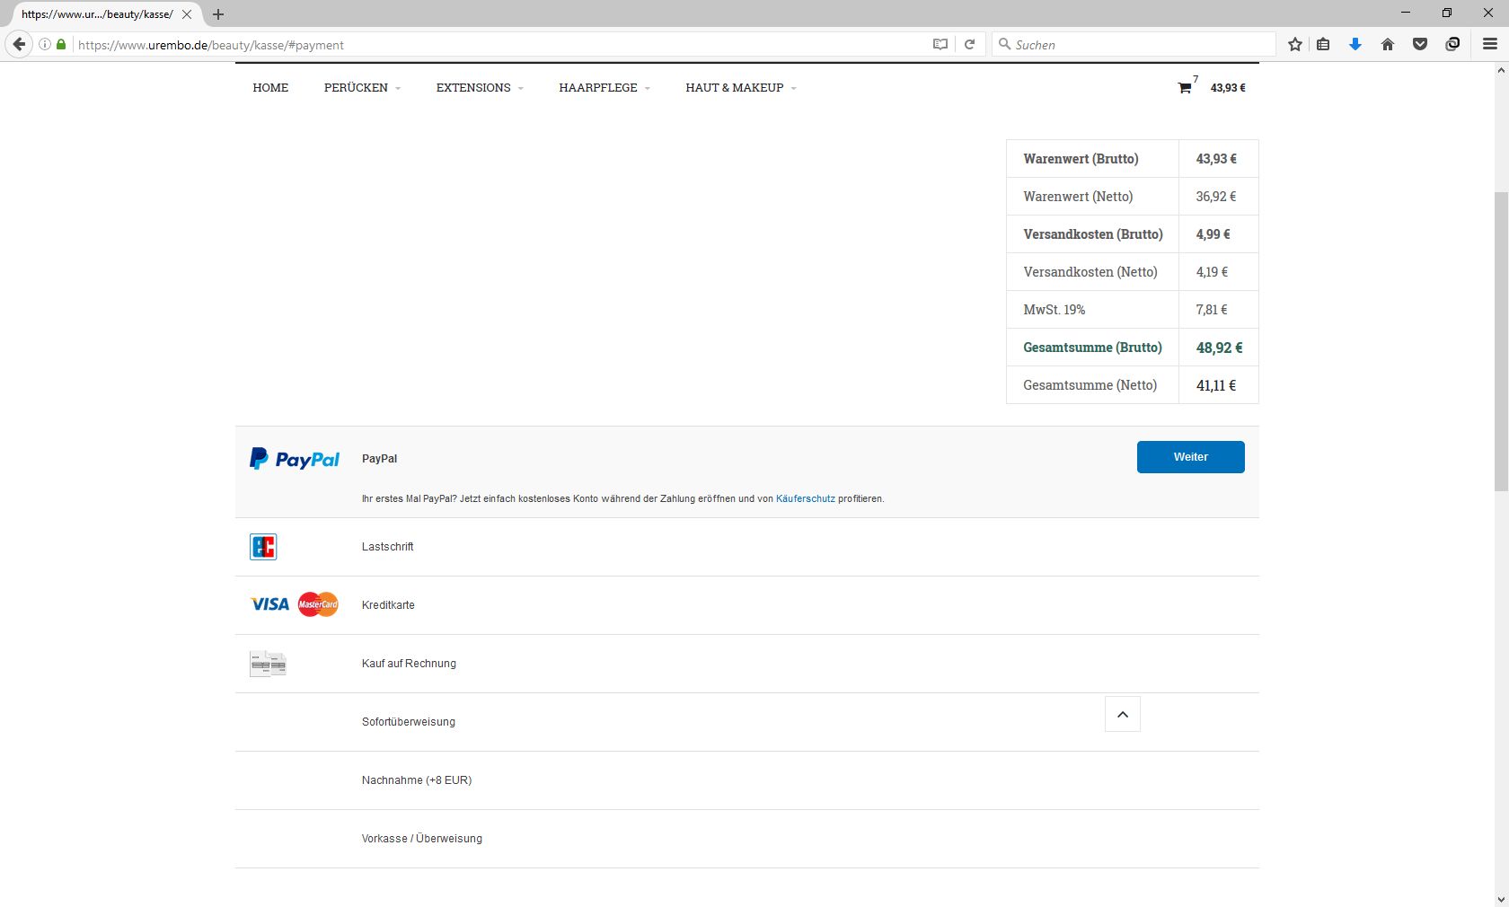Image resolution: width=1509 pixels, height=907 pixels.
Task: Click the 4,99 € shipping cost value
Action: 1213,234
